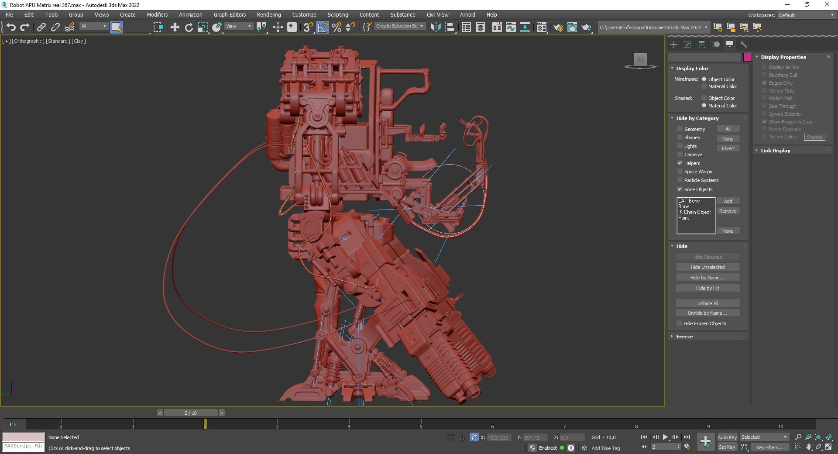Activate the Rotate tool
The height and width of the screenshot is (454, 838).
click(189, 28)
